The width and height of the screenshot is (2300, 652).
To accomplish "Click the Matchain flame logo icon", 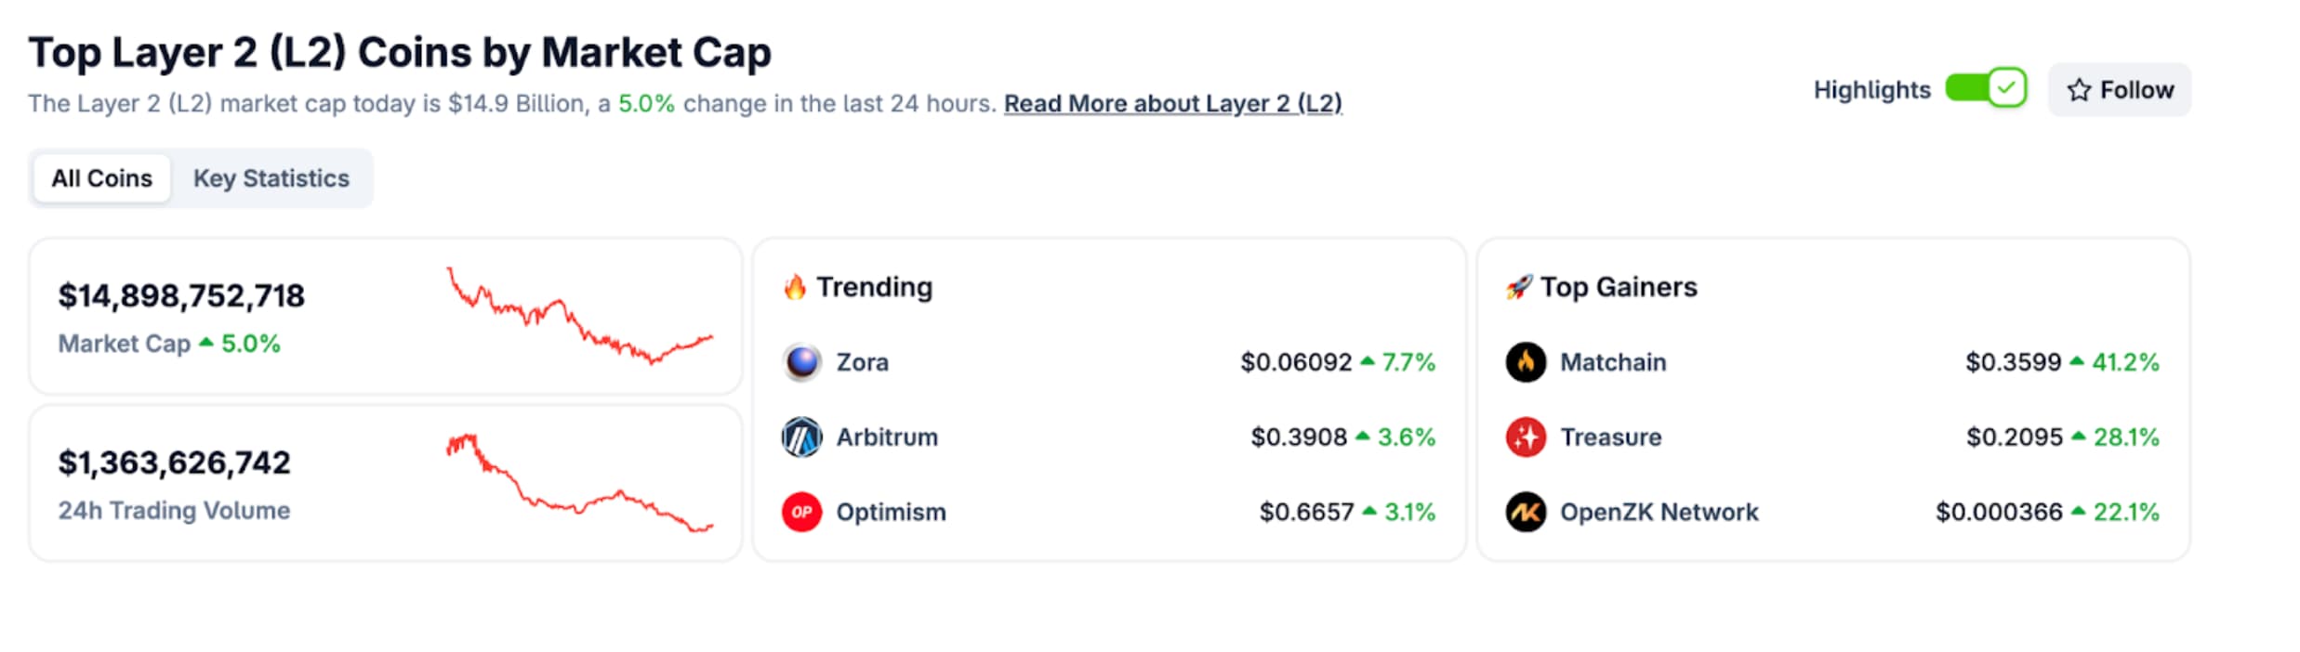I will click(x=1526, y=362).
